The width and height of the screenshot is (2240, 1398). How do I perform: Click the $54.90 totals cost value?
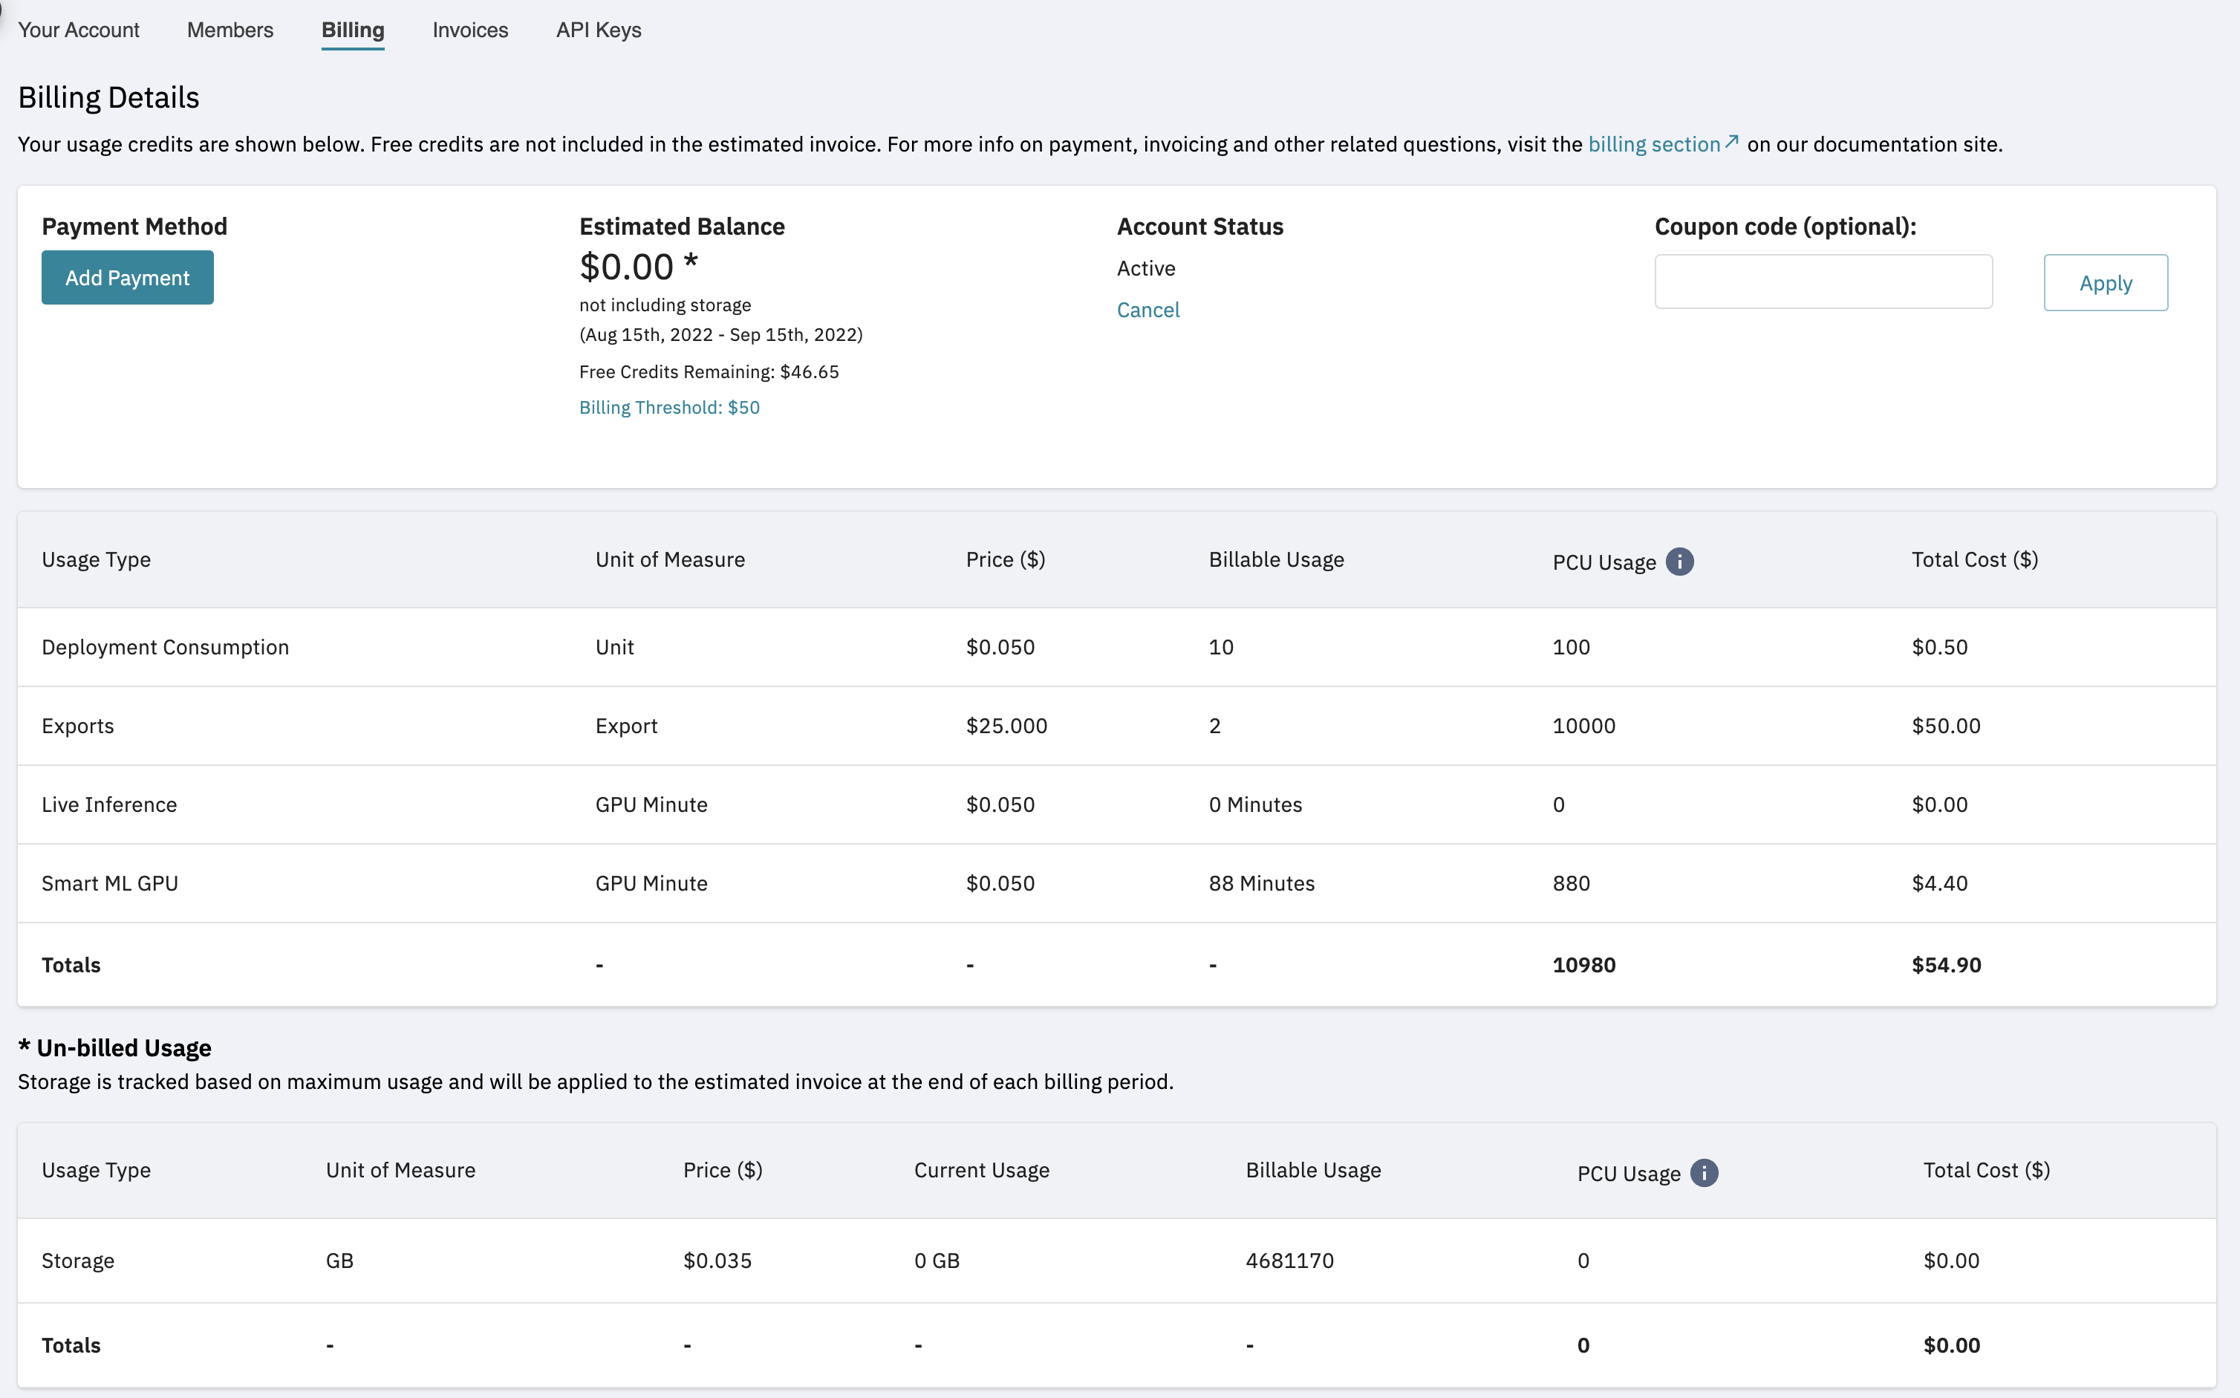coord(1946,965)
